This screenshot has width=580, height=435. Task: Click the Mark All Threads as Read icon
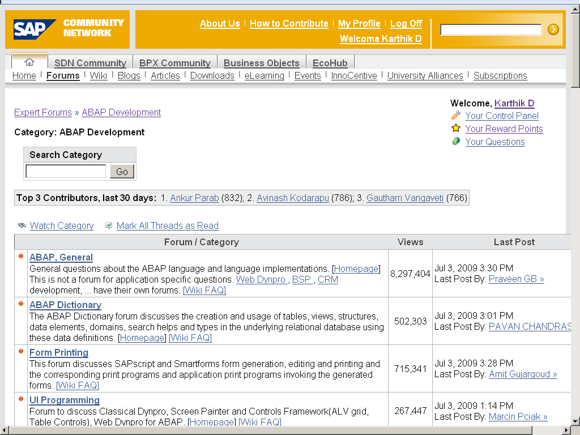(109, 225)
